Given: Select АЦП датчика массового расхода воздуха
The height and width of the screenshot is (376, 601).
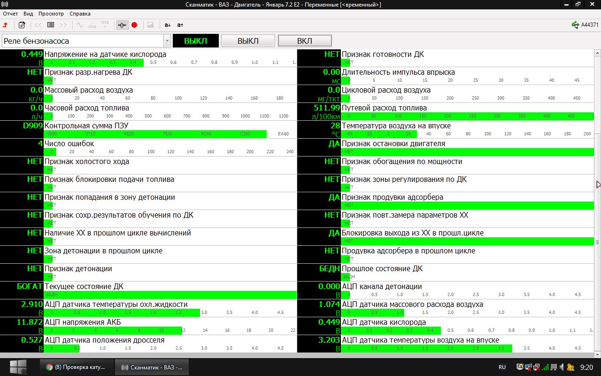Looking at the screenshot, I should click(446, 308).
